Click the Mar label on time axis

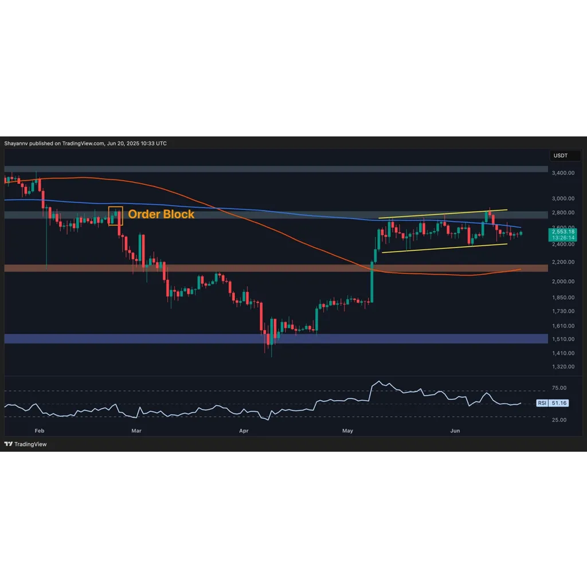(x=136, y=431)
